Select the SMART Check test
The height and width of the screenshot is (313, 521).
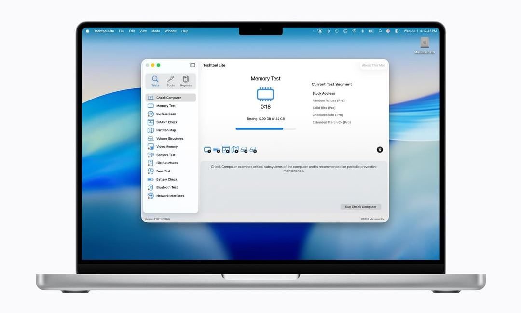(170, 122)
